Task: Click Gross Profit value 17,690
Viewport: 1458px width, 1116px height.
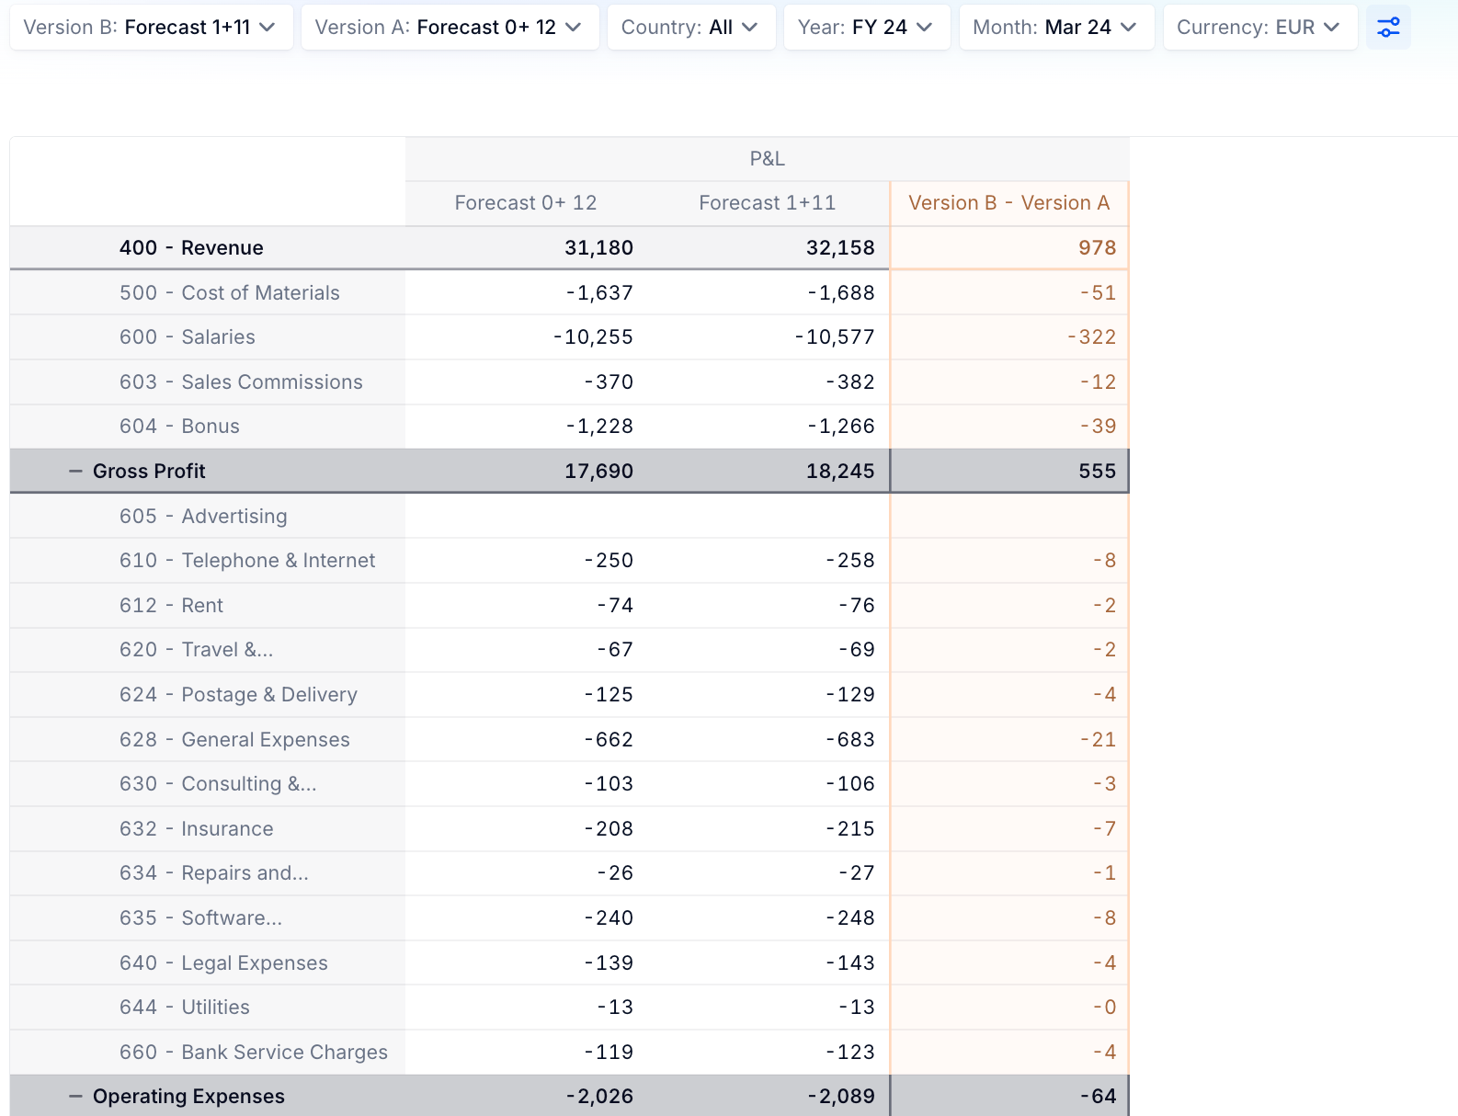Action: coord(598,472)
